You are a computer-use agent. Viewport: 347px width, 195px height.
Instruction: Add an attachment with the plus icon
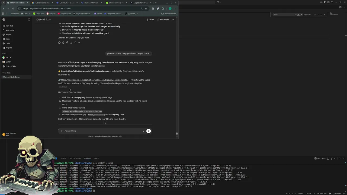pyautogui.click(x=62, y=131)
